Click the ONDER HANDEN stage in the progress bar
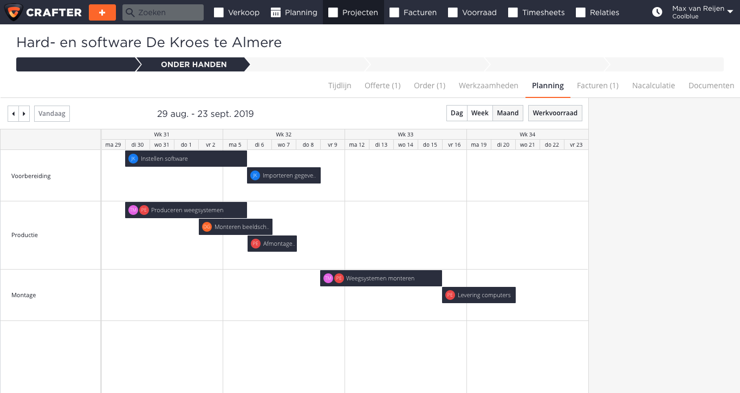This screenshot has height=393, width=740. (x=193, y=64)
